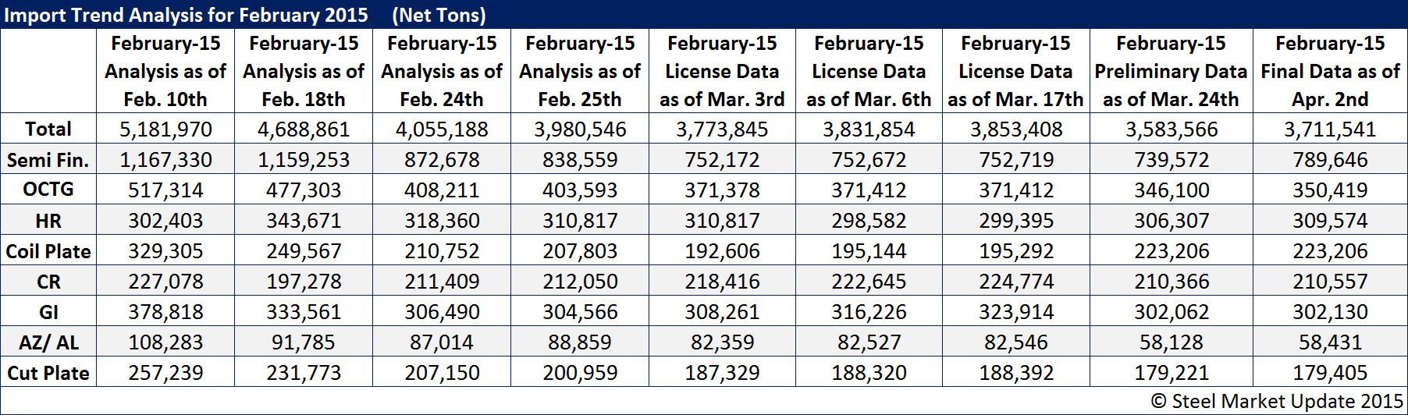Screen dimensions: 1408x415
Task: Select the 'Analysis as of Feb. 24th' column header
Action: click(x=442, y=72)
